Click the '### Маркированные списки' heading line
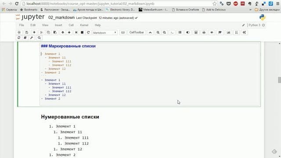 click(x=68, y=46)
